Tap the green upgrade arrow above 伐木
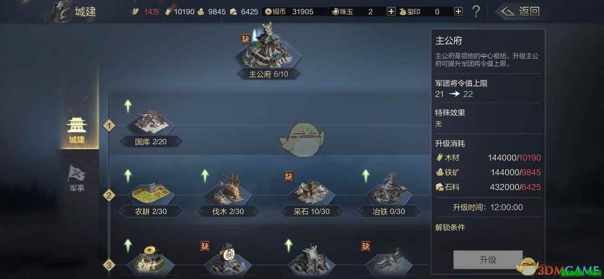604x279 pixels. coord(205,175)
